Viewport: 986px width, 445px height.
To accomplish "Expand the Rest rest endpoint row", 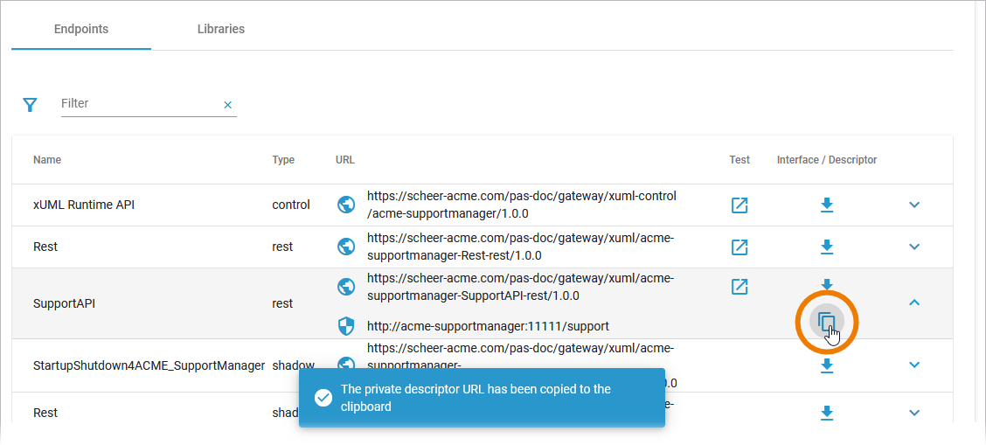I will pos(914,247).
